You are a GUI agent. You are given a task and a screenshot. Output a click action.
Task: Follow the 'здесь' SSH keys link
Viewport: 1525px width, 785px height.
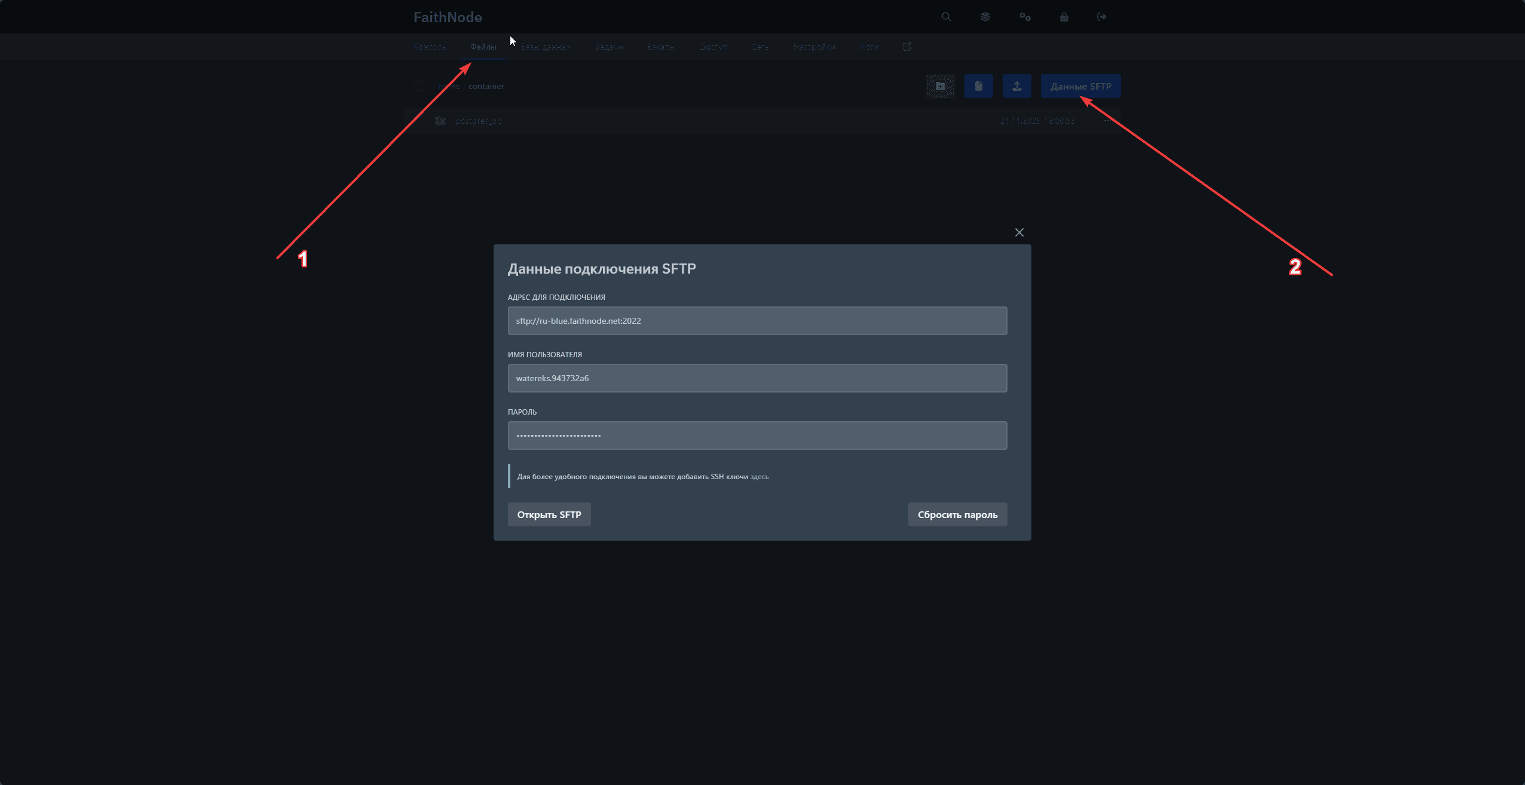(x=760, y=477)
